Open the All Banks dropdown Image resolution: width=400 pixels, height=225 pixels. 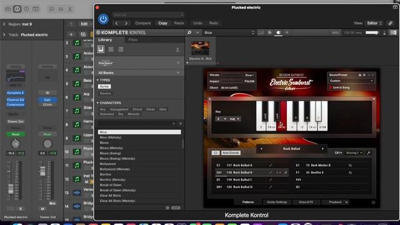(x=139, y=72)
